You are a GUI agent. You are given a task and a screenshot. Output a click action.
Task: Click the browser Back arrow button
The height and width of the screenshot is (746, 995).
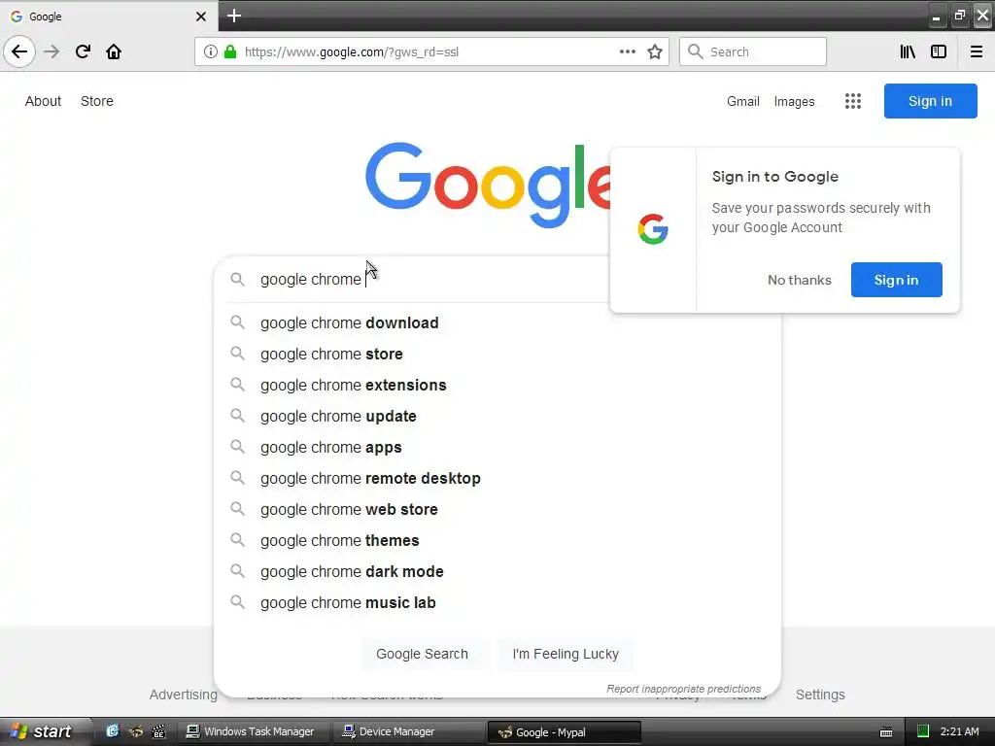(19, 51)
